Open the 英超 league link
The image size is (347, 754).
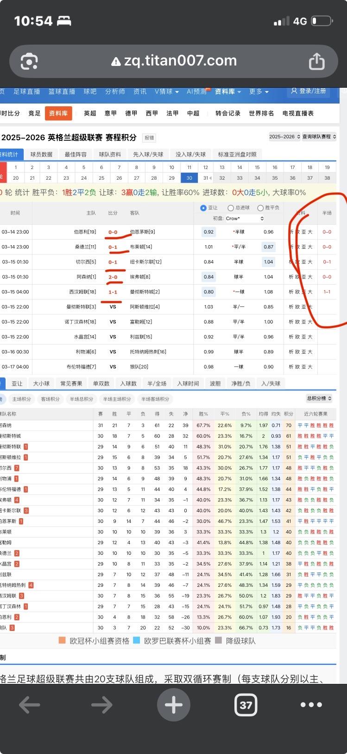(x=90, y=113)
